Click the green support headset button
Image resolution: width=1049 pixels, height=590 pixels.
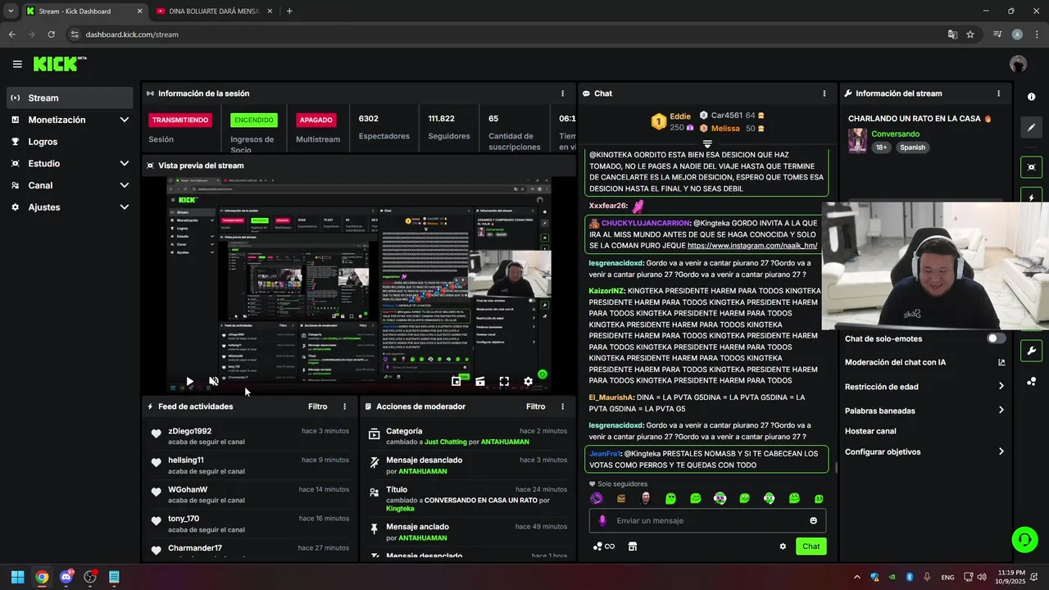1024,539
